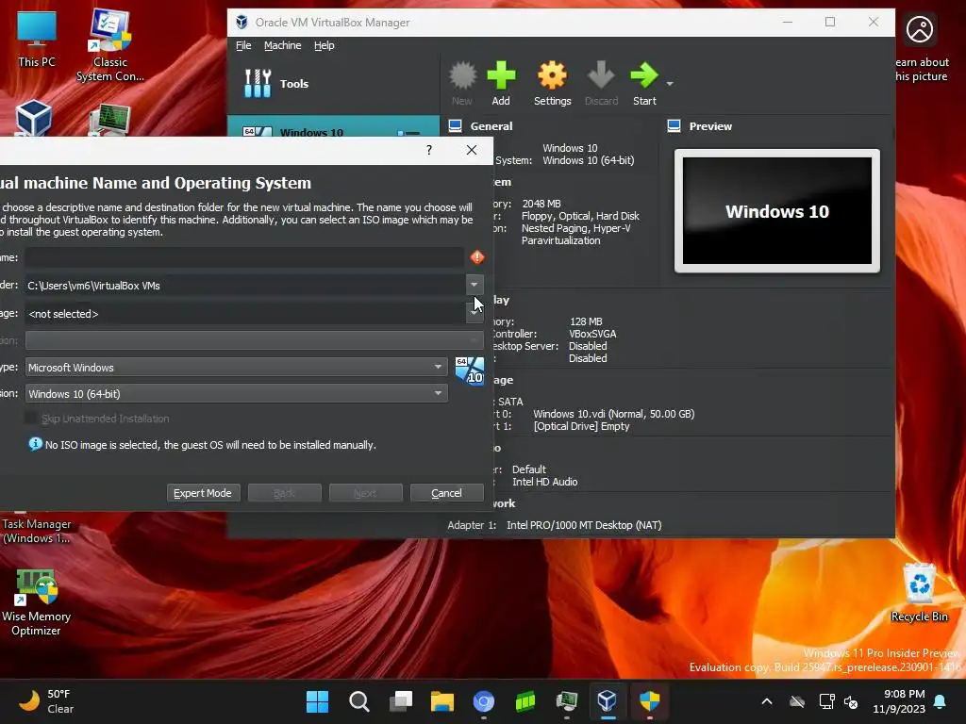Click the 2048 MB base memory value
This screenshot has width=966, height=724.
pyautogui.click(x=541, y=204)
